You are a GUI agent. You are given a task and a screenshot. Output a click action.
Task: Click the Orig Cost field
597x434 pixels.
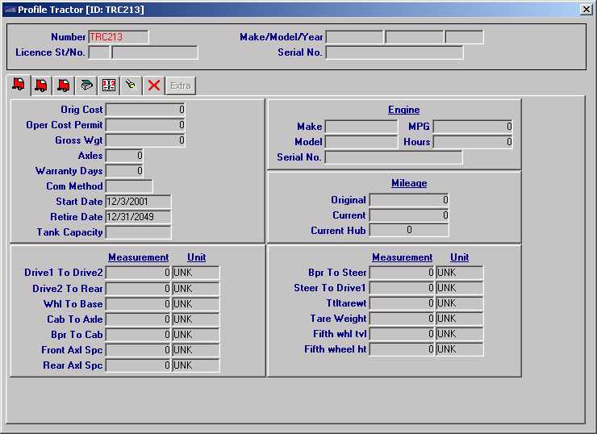[x=145, y=110]
